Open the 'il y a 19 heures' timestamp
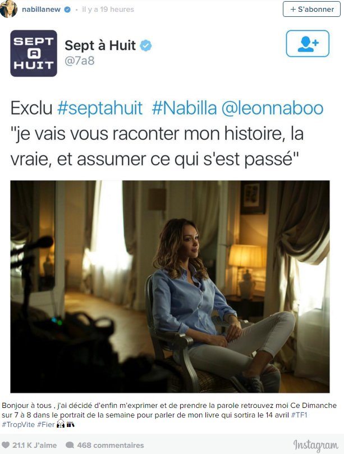 pos(108,10)
